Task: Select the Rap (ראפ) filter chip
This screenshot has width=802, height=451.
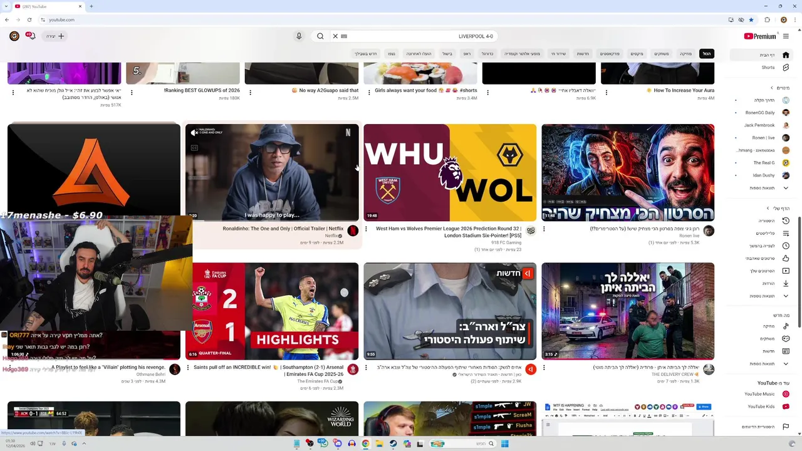Action: [x=467, y=54]
